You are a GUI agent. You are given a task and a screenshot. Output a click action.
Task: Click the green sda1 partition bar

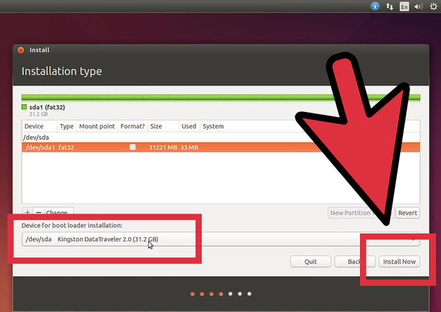click(x=220, y=97)
